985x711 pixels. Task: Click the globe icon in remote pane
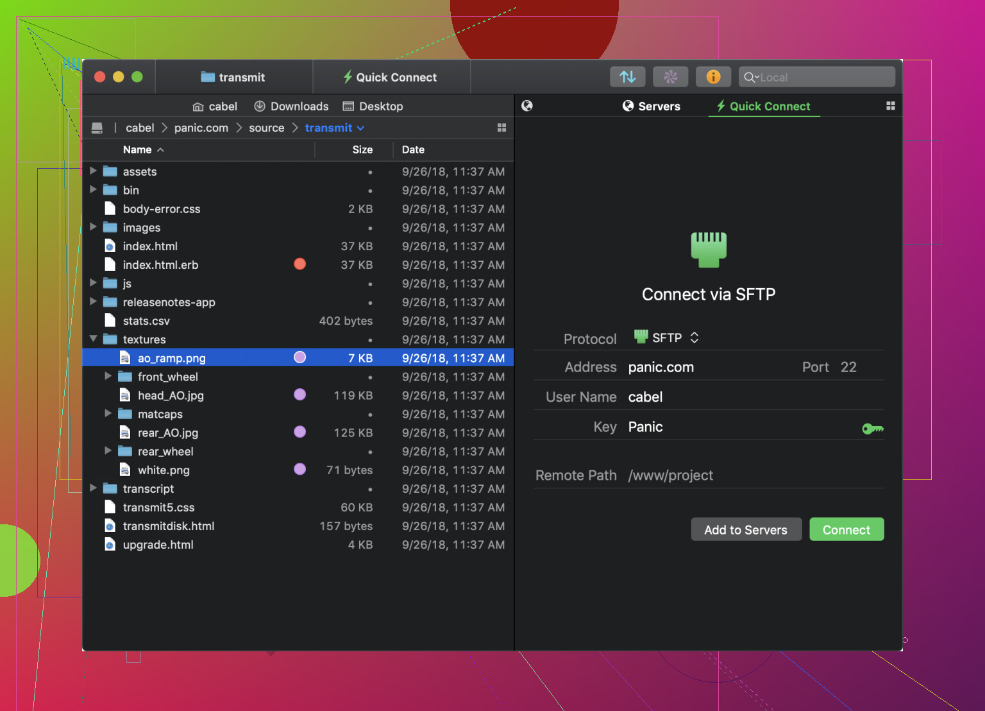(x=527, y=106)
